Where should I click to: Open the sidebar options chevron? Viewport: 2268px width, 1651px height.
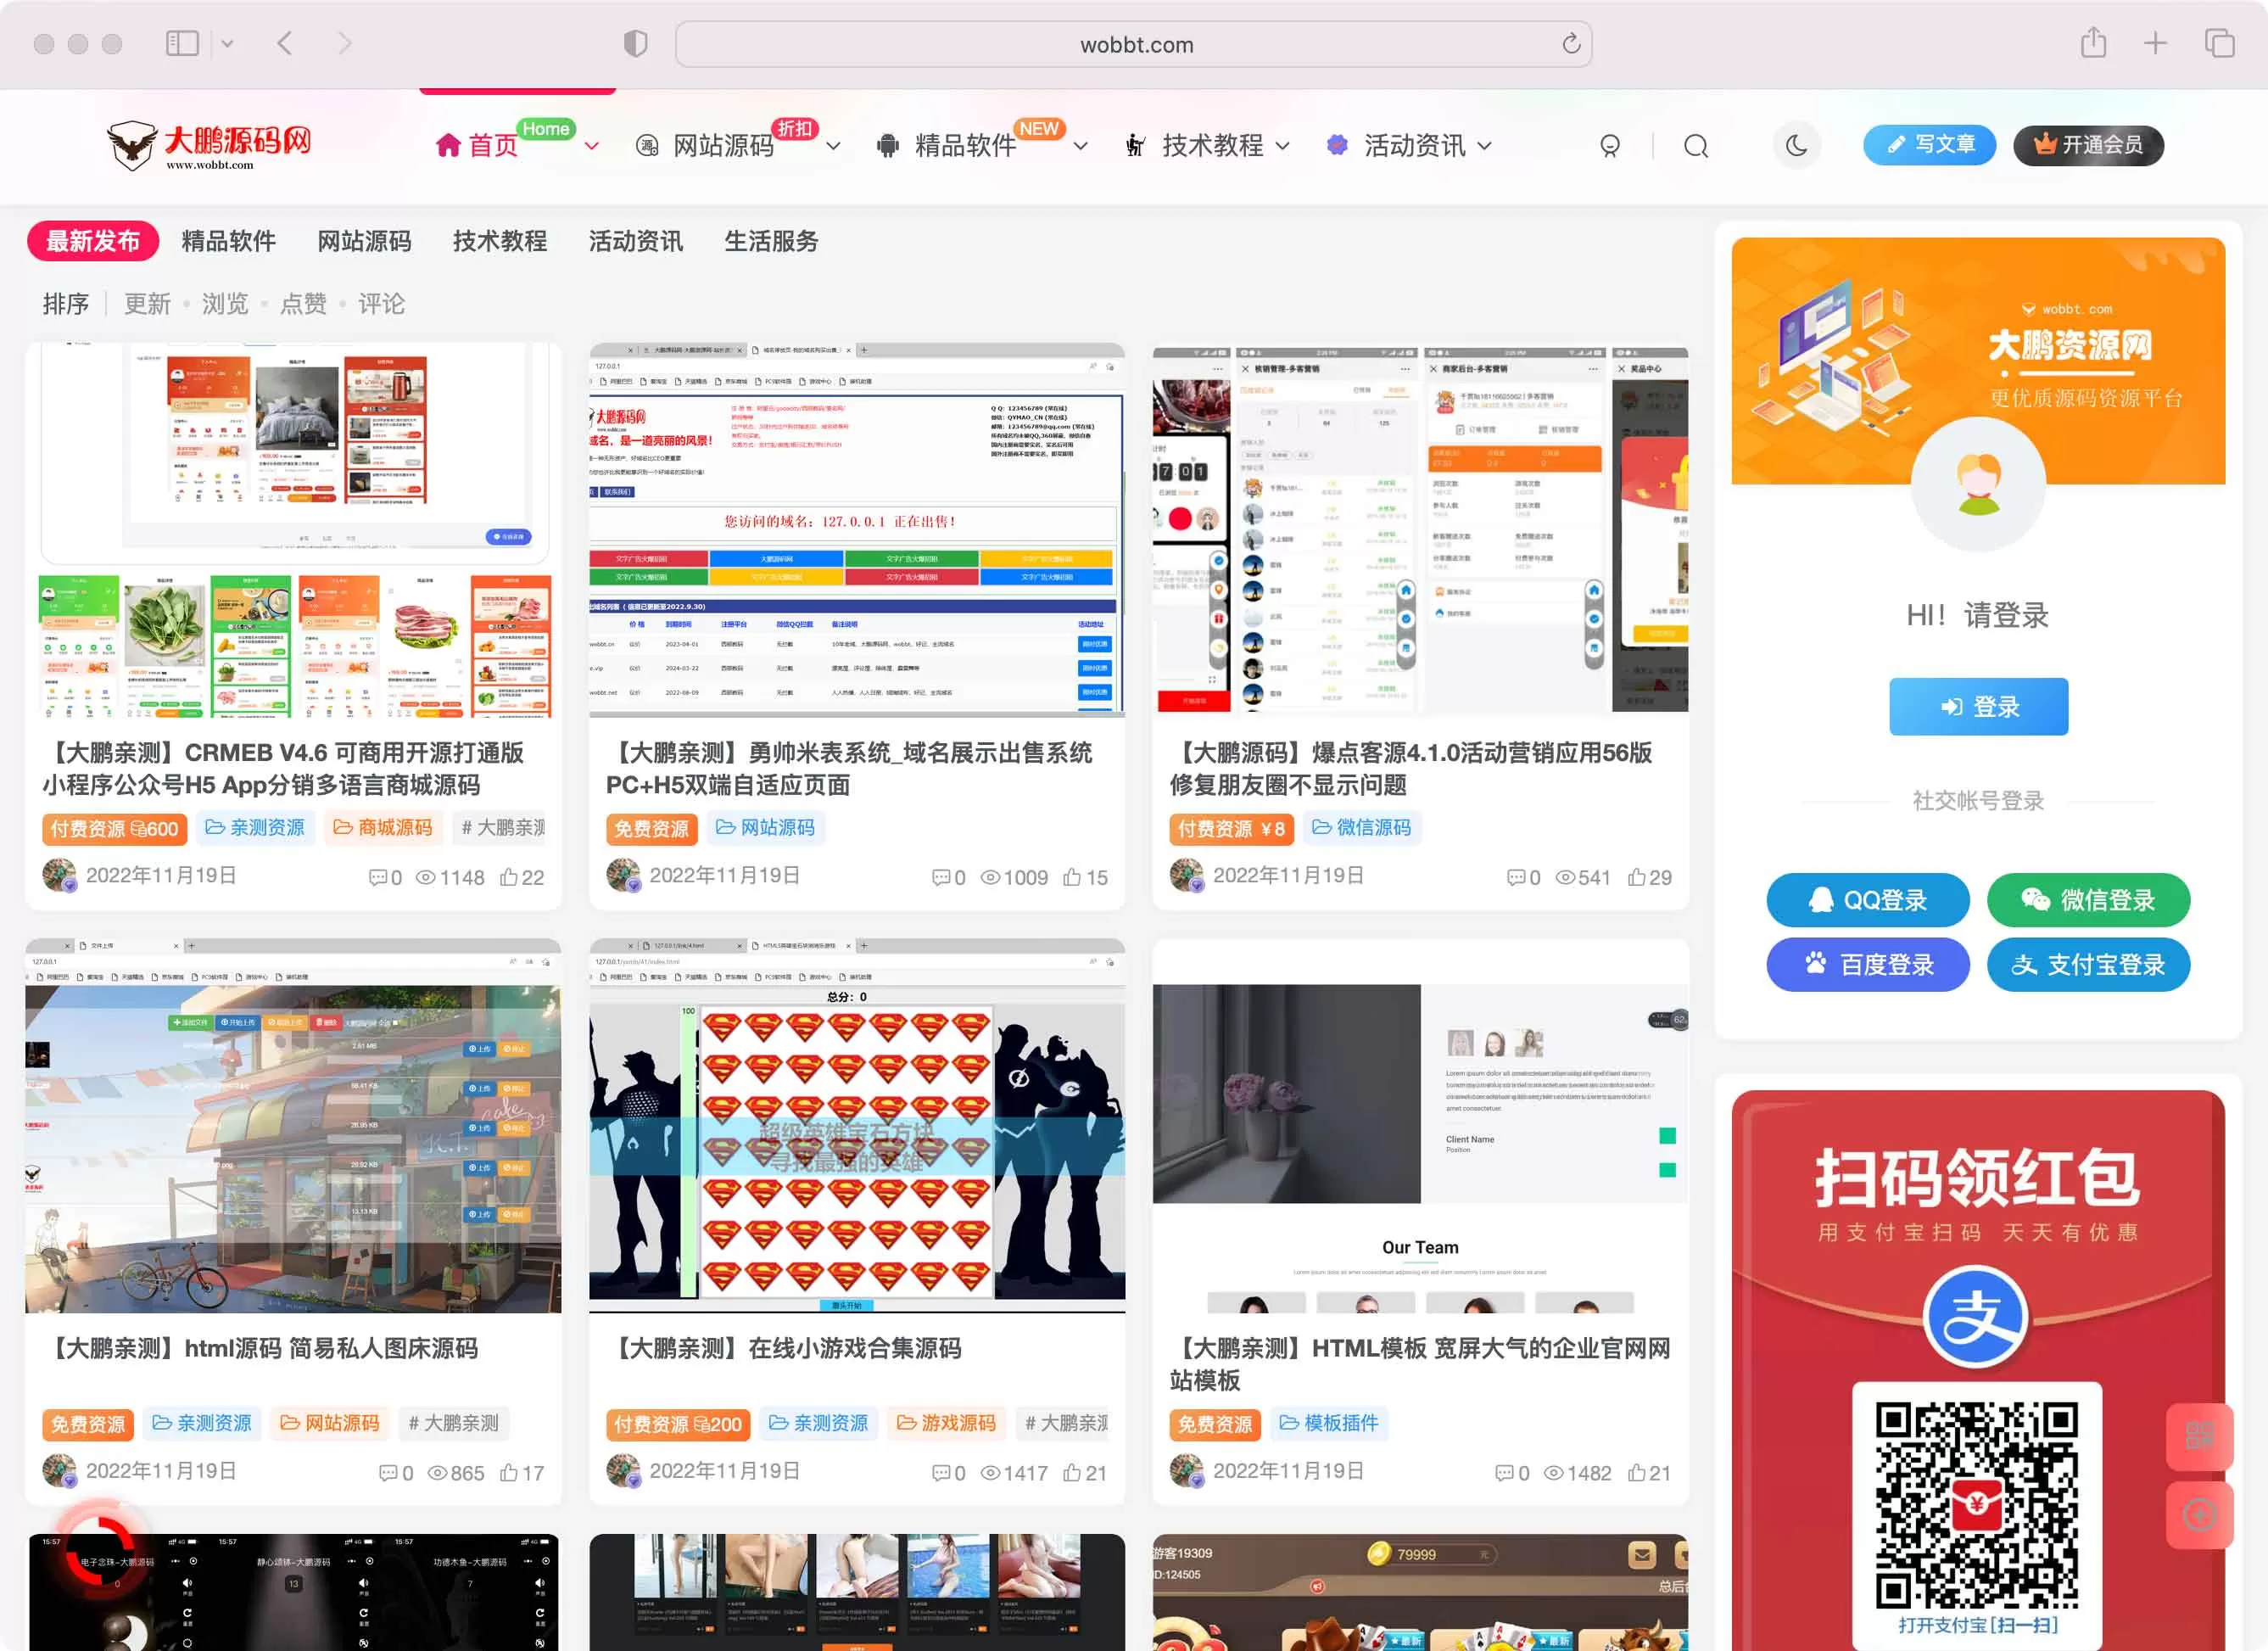227,43
